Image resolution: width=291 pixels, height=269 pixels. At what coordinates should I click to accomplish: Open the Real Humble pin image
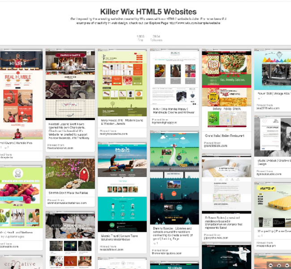coord(21,95)
